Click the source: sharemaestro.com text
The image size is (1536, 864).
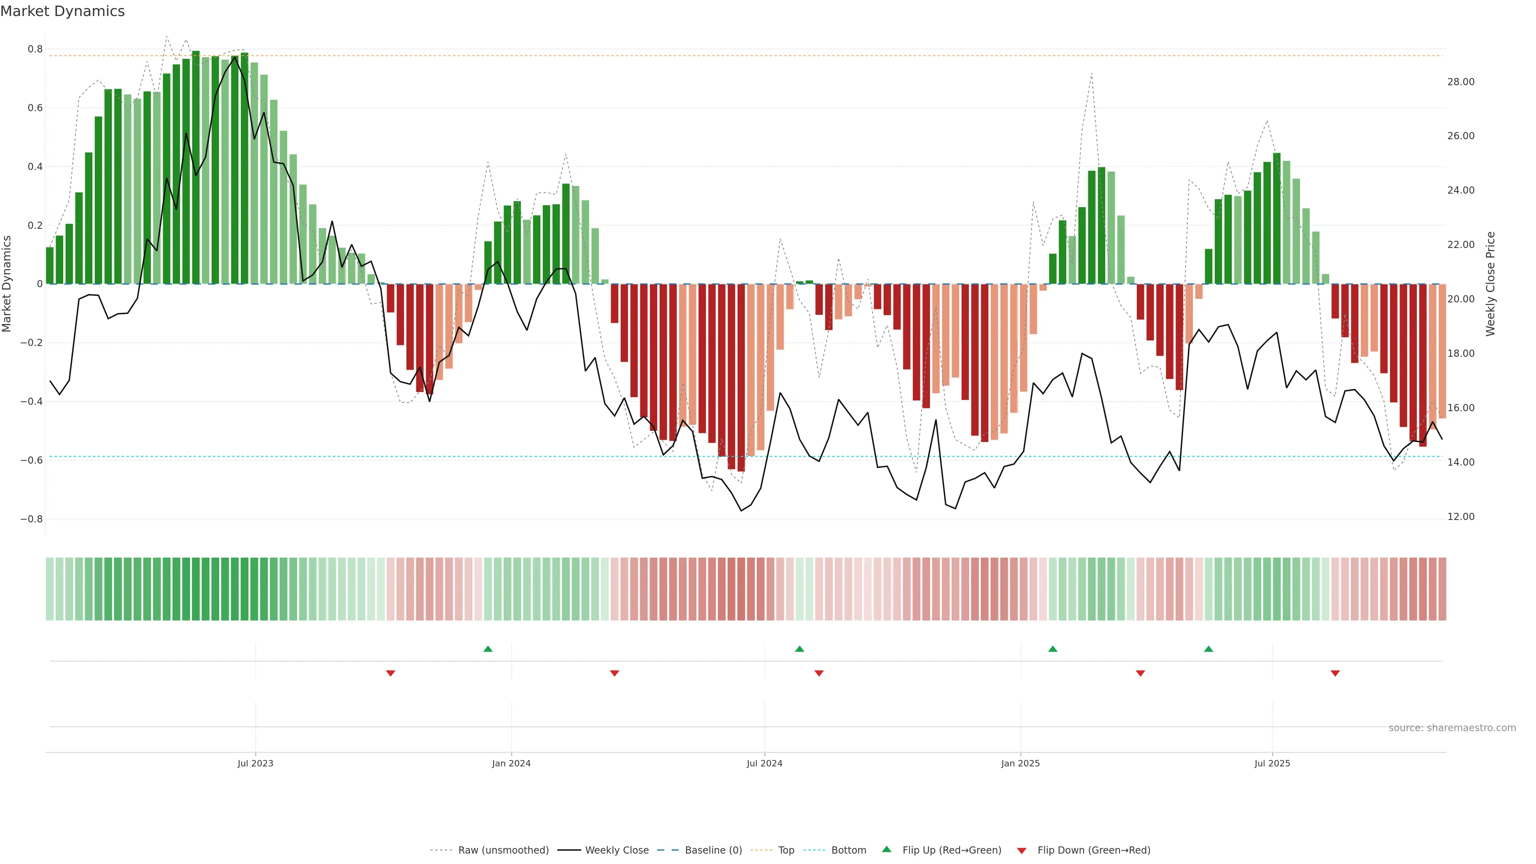[x=1452, y=728]
